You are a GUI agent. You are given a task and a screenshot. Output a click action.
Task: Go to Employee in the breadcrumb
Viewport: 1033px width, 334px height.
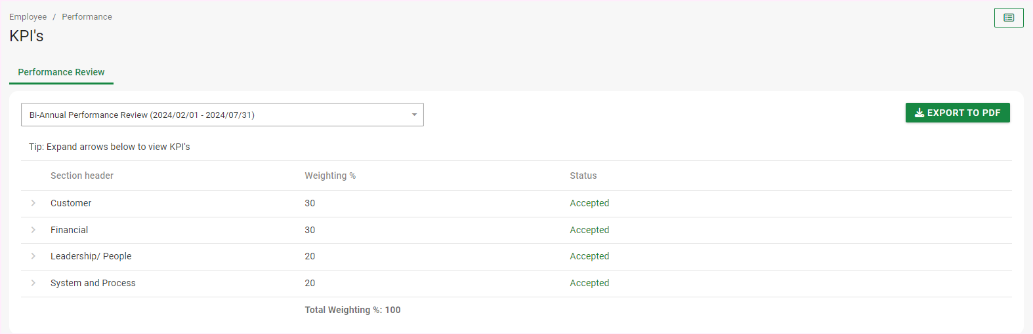click(x=28, y=17)
